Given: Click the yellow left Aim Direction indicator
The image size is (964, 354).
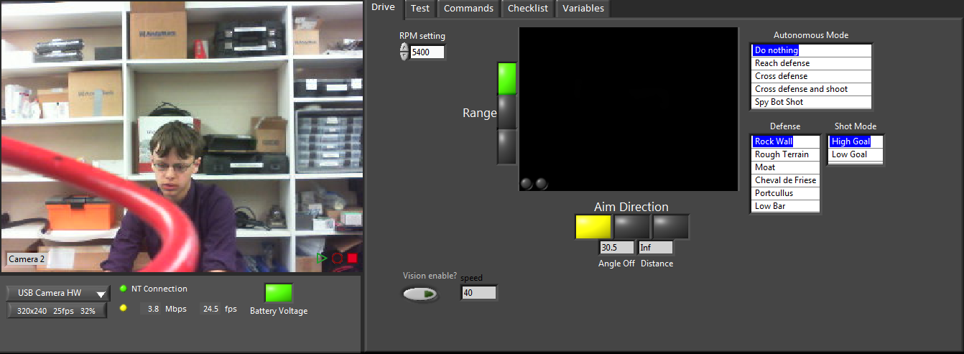Looking at the screenshot, I should click(593, 227).
